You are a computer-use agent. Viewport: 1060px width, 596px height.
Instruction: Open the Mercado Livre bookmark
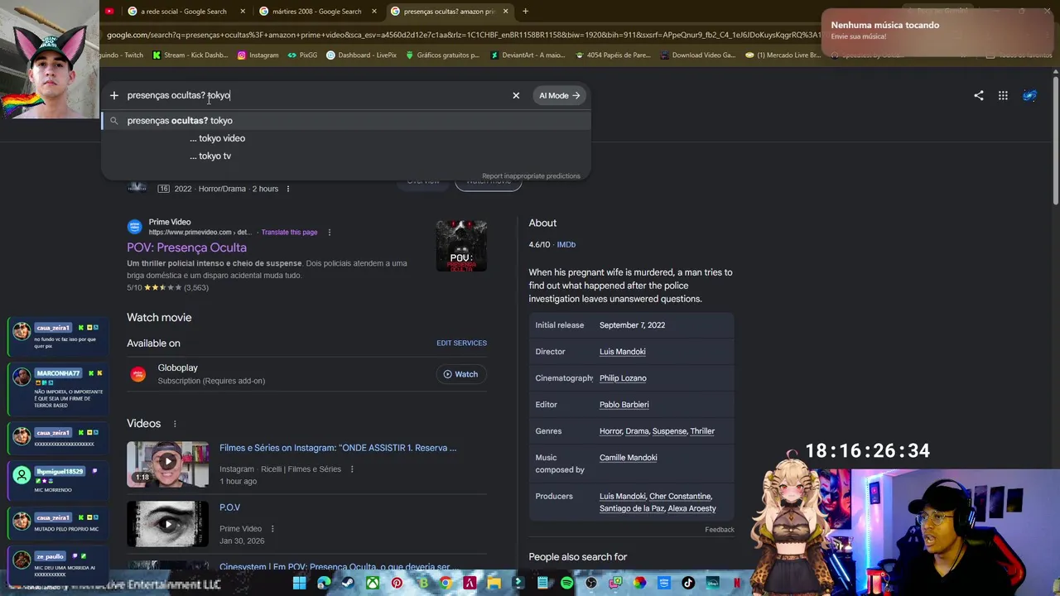click(x=783, y=55)
